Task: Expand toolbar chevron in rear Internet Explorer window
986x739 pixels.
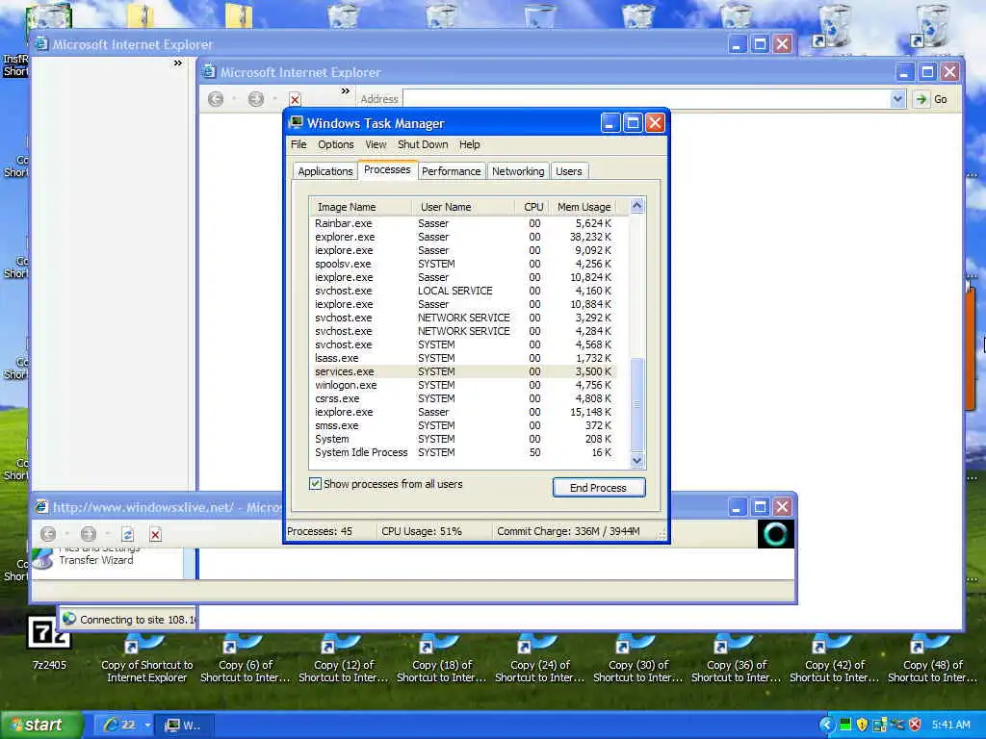Action: click(178, 63)
